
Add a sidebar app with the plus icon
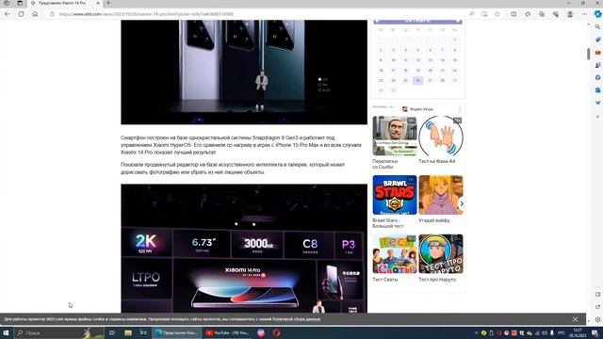(597, 117)
